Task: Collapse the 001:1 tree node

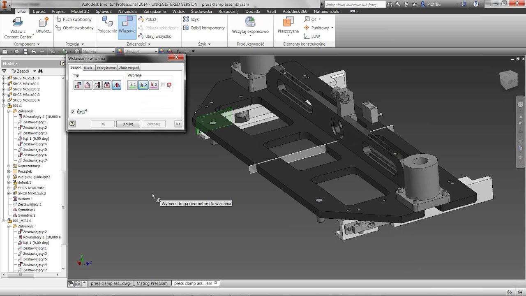Action: (4, 106)
